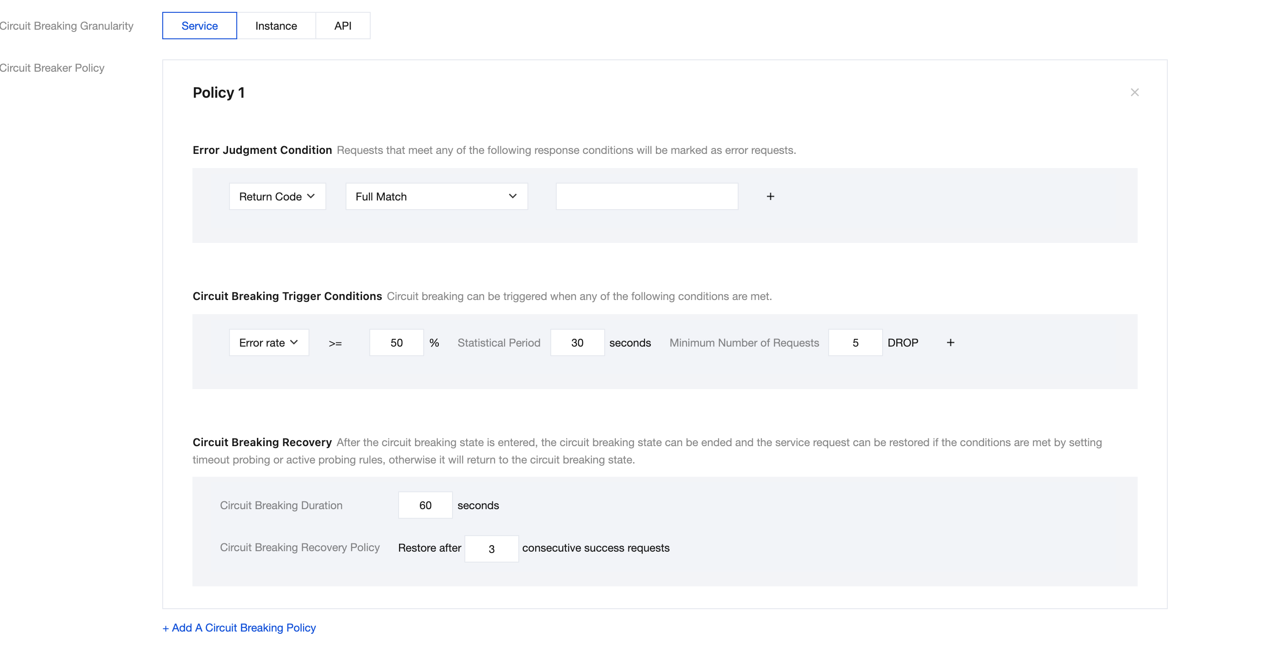Click Add A Circuit Breaking Policy link
Image resolution: width=1288 pixels, height=653 pixels.
(x=239, y=627)
